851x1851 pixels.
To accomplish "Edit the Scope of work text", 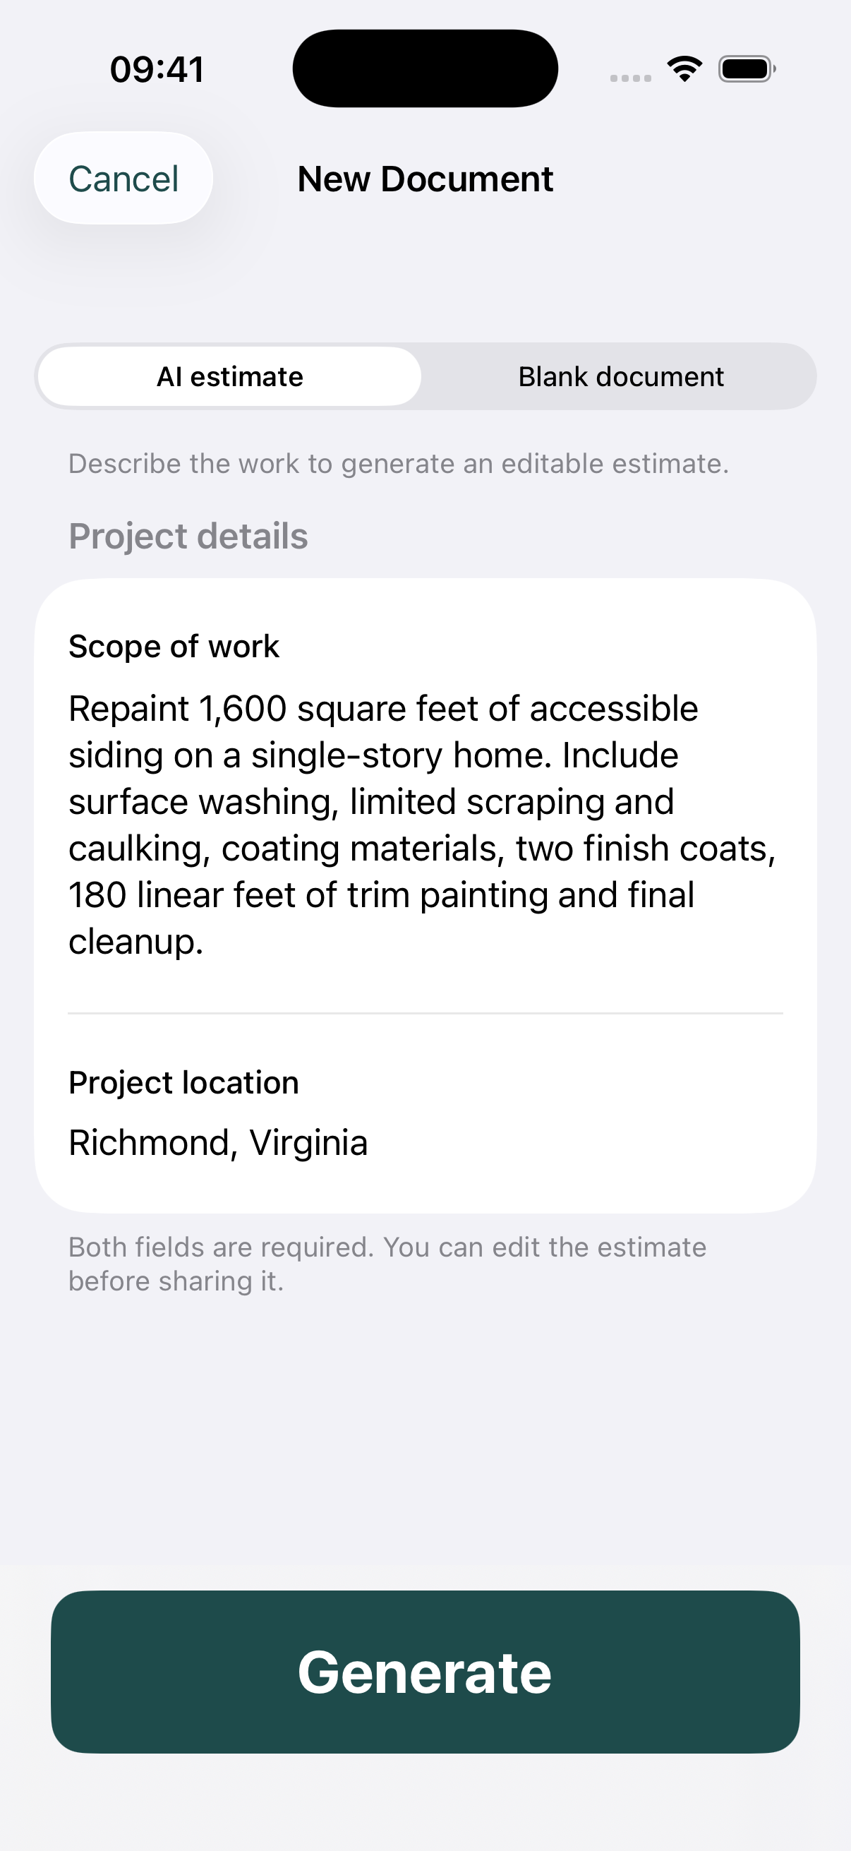I will [x=422, y=824].
